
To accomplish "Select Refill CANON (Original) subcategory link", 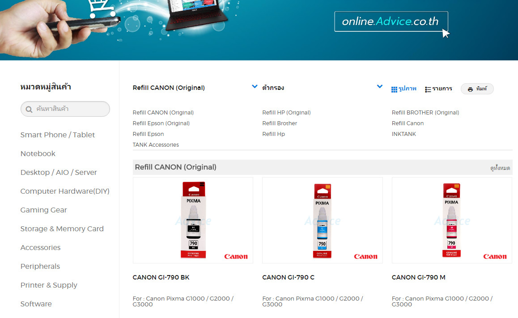I will 163,113.
